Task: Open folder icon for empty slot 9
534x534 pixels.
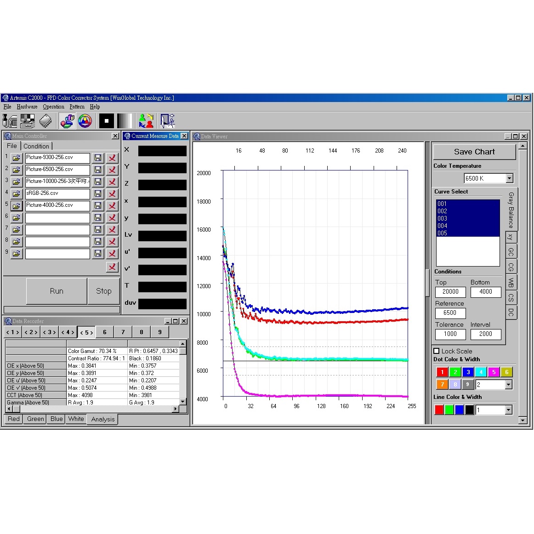Action: point(17,254)
